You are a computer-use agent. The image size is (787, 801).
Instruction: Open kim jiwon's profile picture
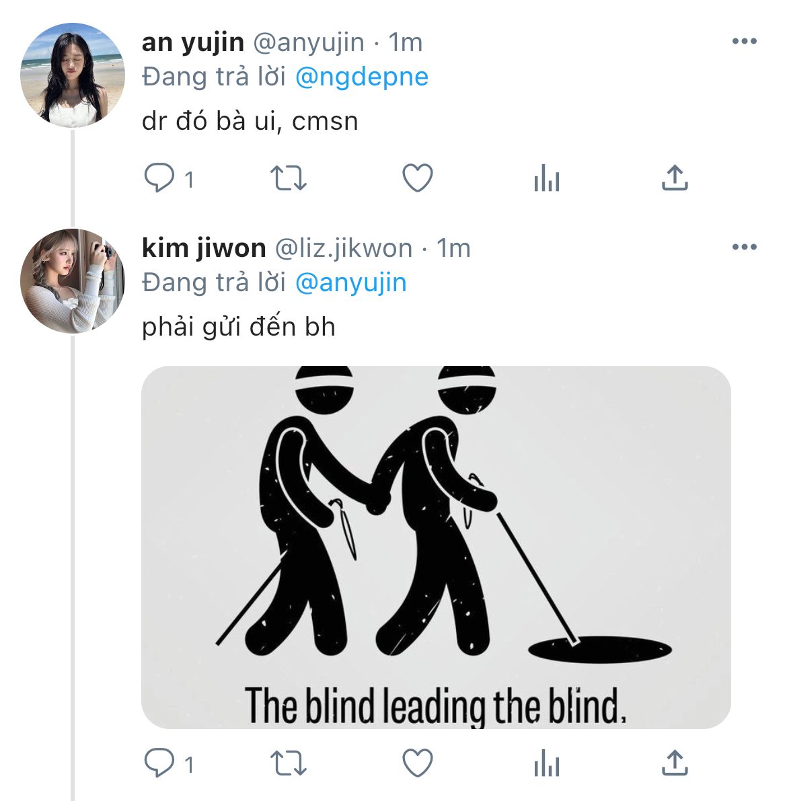pos(73,281)
